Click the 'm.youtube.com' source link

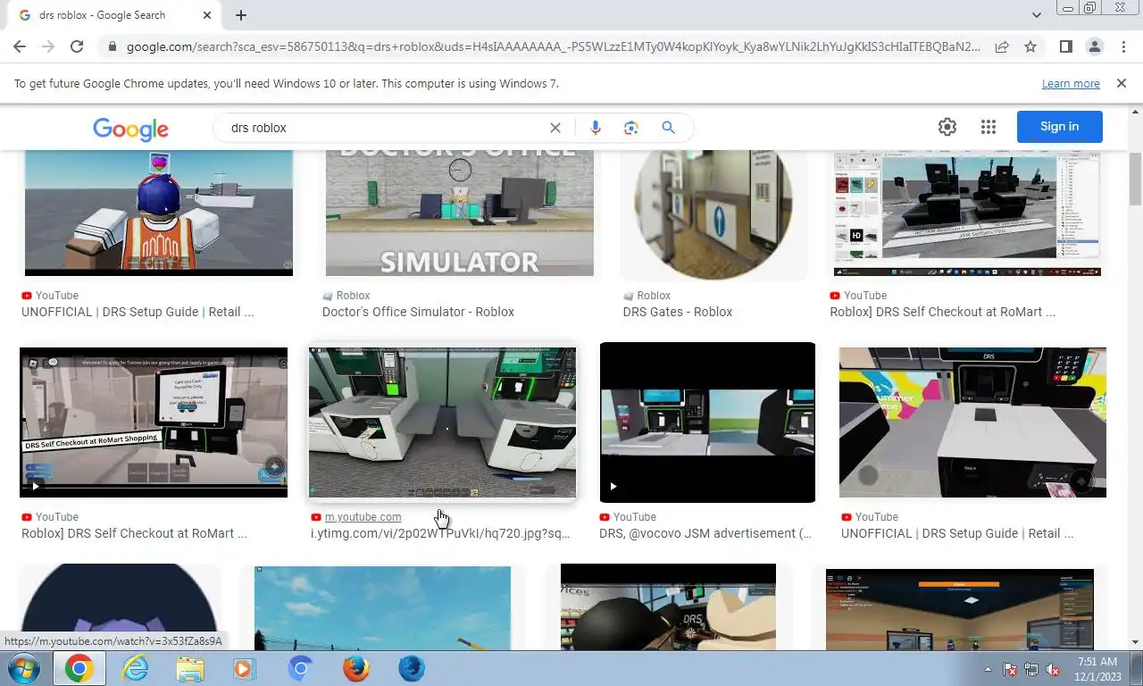coord(363,516)
